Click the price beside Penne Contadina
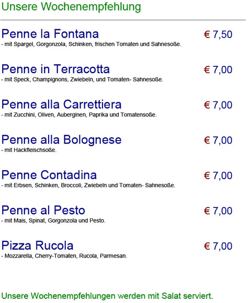The width and height of the screenshot is (251, 303). (218, 176)
